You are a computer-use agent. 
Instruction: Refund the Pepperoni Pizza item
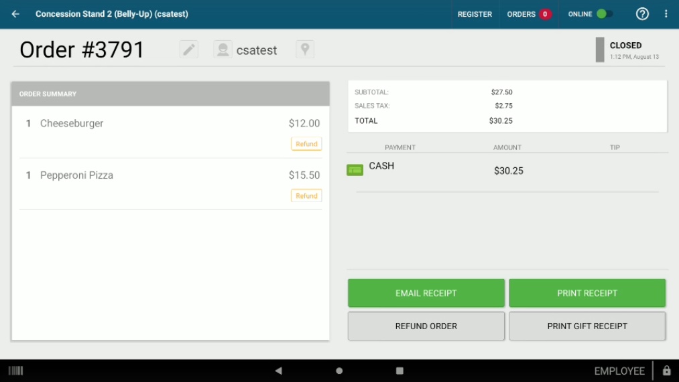[x=306, y=196]
